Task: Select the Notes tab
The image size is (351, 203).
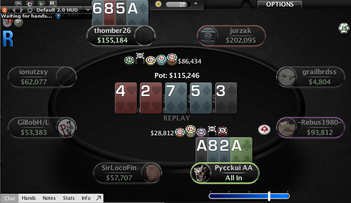Action: (x=49, y=198)
